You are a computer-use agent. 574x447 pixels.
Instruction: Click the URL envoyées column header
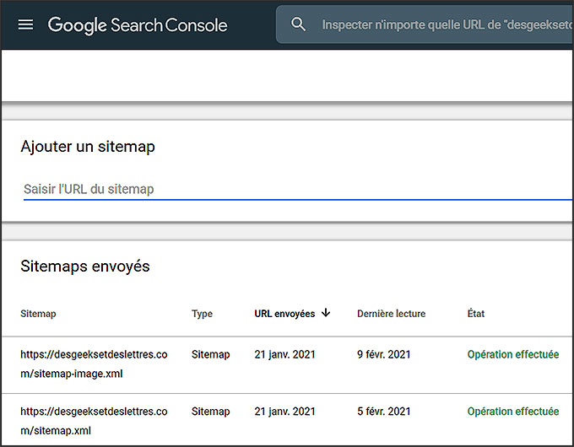coord(284,314)
